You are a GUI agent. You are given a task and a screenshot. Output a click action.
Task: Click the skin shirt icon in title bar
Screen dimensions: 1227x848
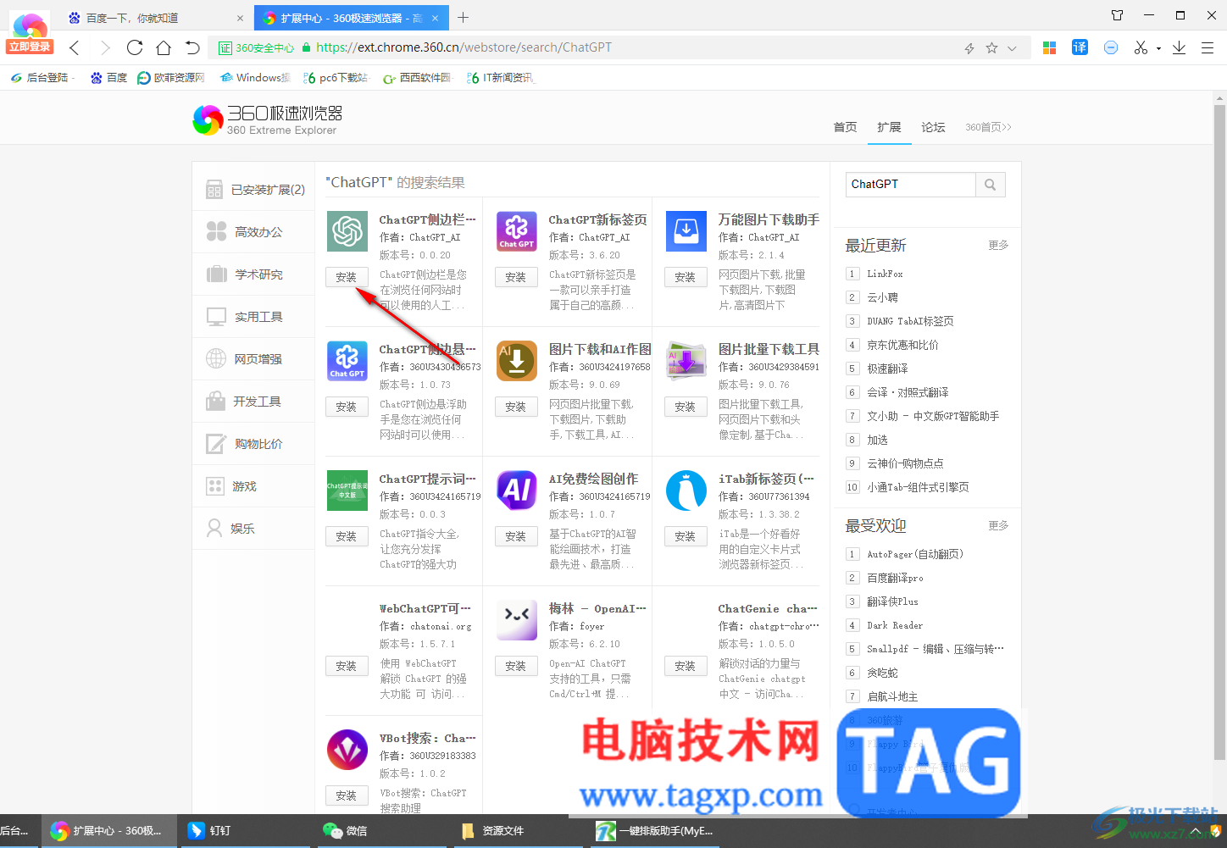point(1117,15)
